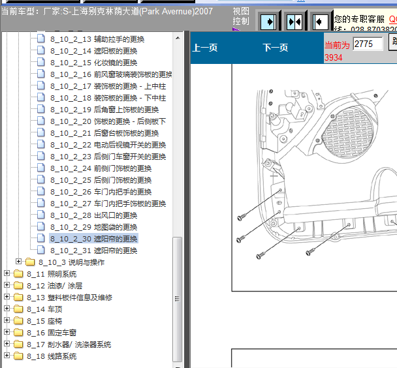Open 8_10_2_15 化妆镜的更换

(93, 63)
